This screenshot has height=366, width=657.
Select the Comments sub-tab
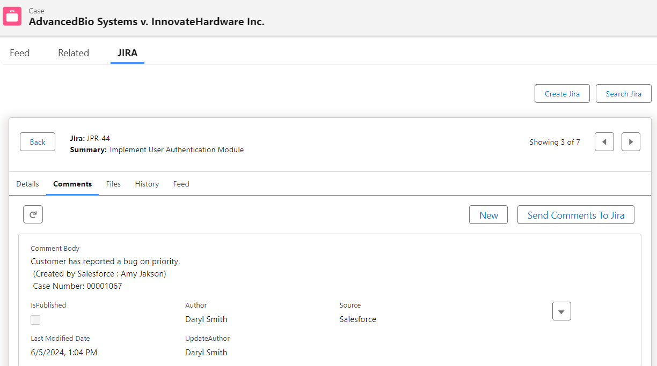72,184
